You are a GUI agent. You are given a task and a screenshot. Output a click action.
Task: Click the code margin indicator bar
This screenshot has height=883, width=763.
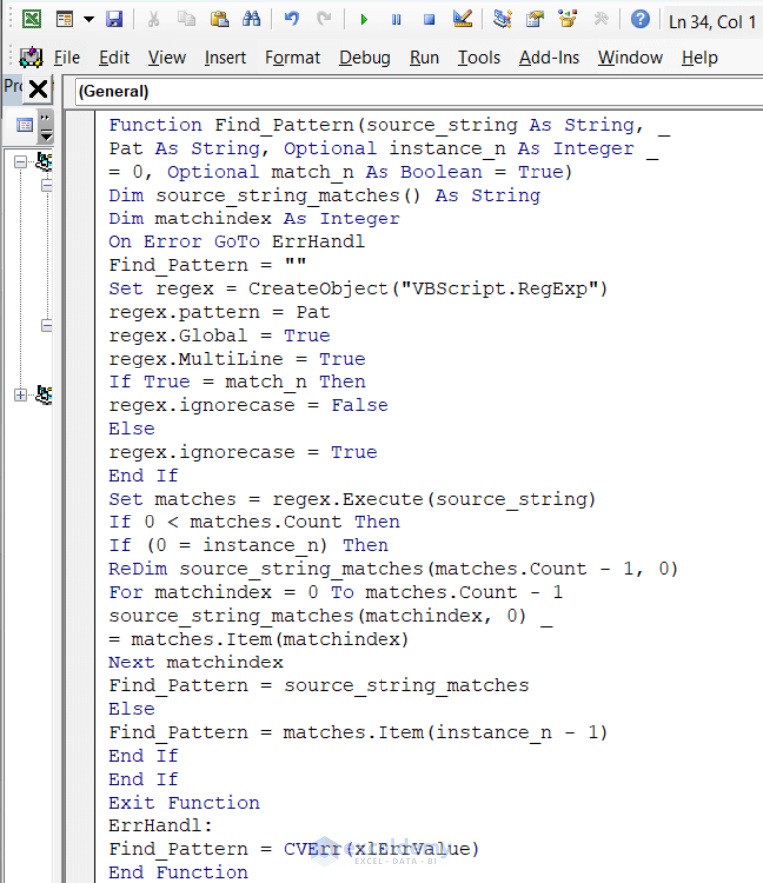(79, 497)
